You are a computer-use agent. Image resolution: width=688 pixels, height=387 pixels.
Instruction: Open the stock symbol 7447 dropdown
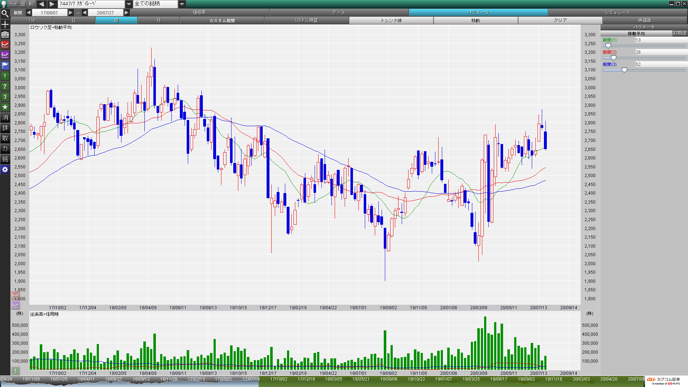click(x=129, y=4)
